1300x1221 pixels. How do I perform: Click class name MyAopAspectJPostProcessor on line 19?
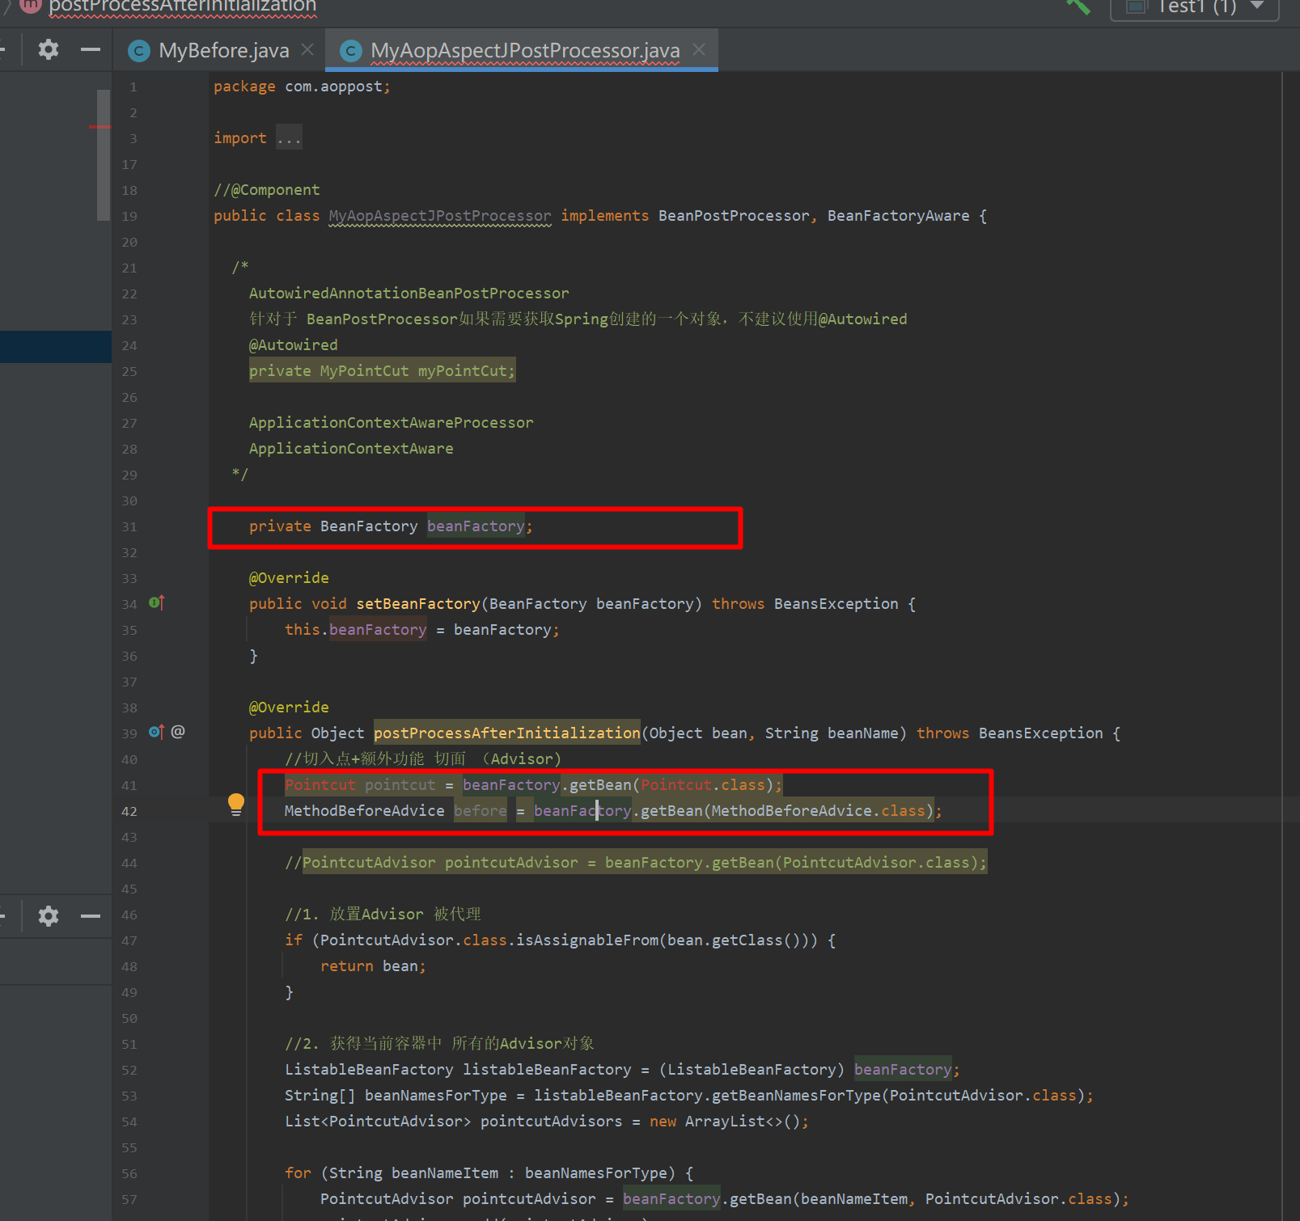click(x=440, y=216)
